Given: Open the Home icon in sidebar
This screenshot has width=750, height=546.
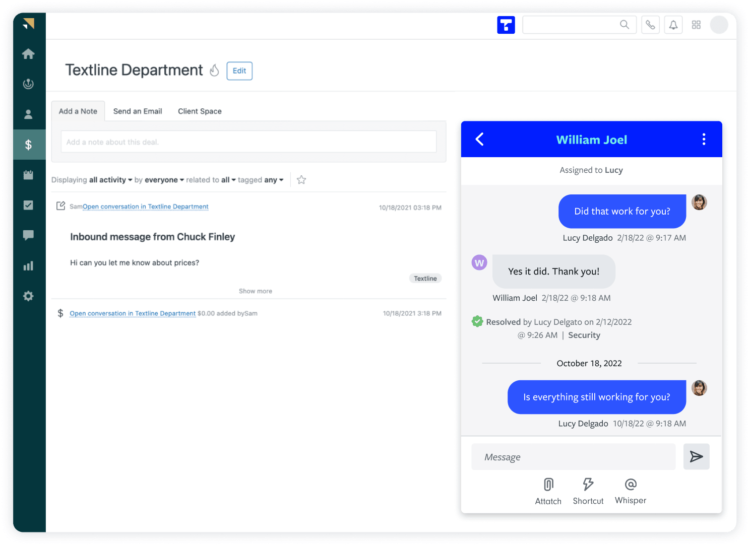Looking at the screenshot, I should tap(29, 53).
